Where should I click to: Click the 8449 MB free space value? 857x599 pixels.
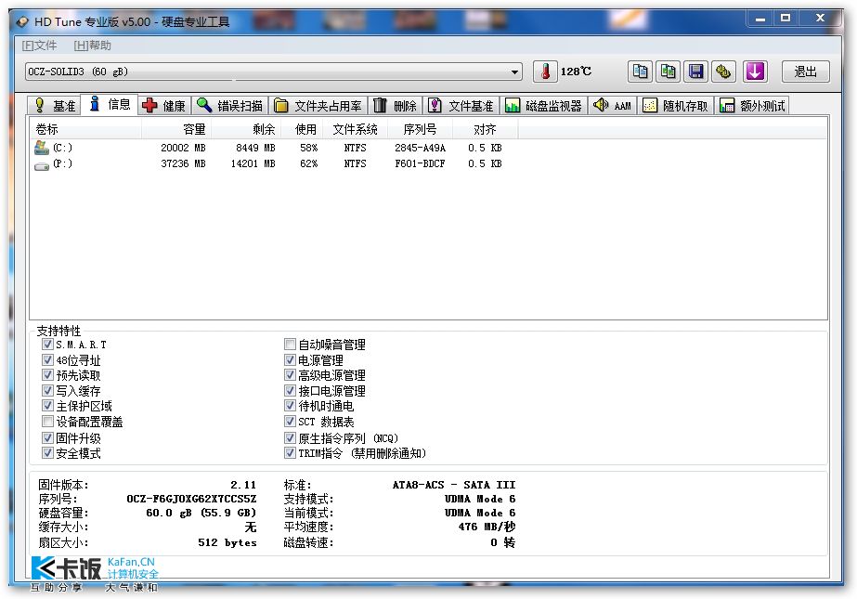(255, 148)
